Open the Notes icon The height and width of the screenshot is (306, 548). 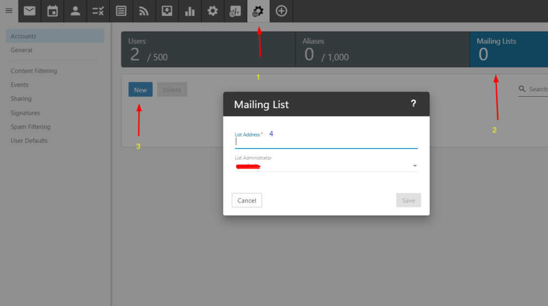click(x=121, y=11)
